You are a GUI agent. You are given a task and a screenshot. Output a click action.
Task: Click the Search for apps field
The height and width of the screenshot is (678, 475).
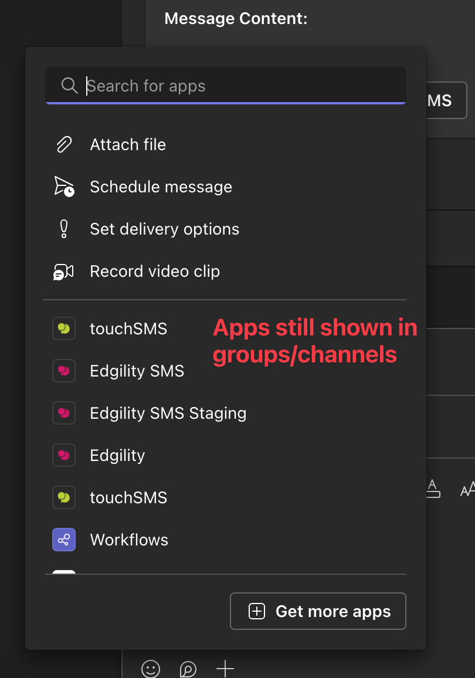pyautogui.click(x=226, y=86)
